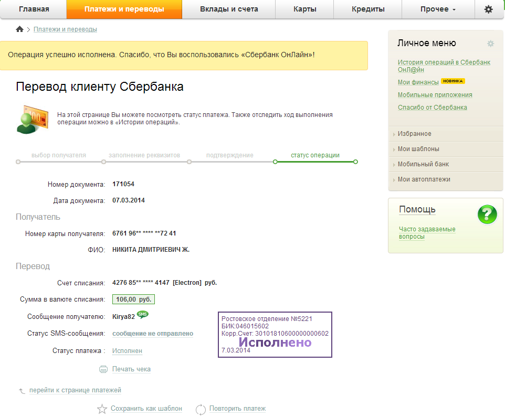The width and height of the screenshot is (505, 417).
Task: Click the НОВИНКА badge next to Мои финансы
Action: point(453,81)
